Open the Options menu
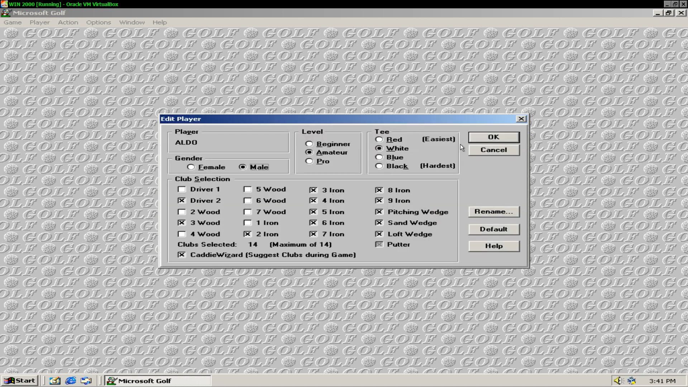Viewport: 688px width, 387px height. coord(98,22)
